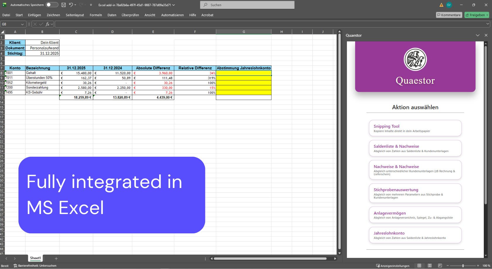Open the Quaestor pane options chevron
This screenshot has width=492, height=269.
478,35
